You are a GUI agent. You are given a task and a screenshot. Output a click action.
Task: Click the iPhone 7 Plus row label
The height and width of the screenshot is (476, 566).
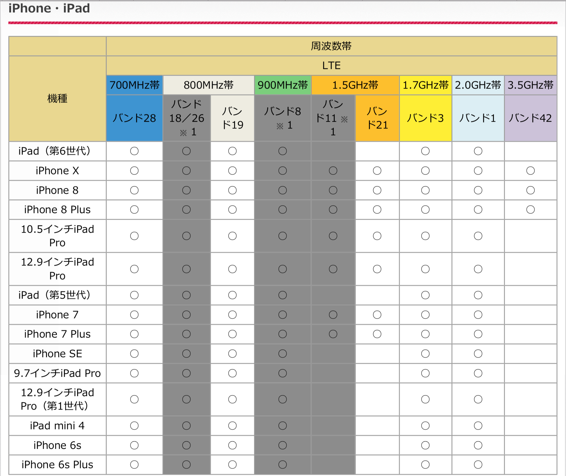pyautogui.click(x=58, y=334)
